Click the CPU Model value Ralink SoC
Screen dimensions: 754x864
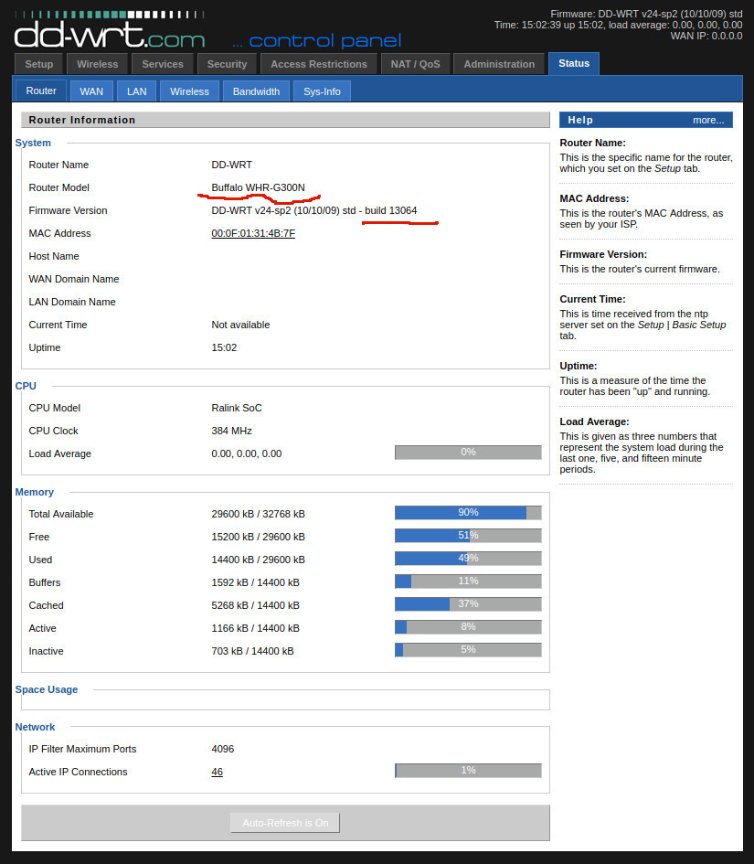tap(237, 408)
